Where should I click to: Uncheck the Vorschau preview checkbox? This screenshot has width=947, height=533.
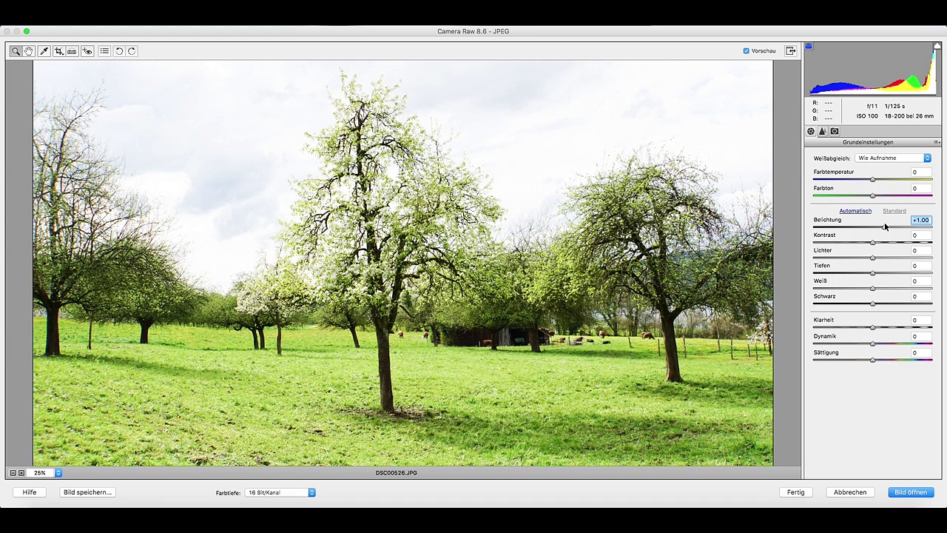746,51
